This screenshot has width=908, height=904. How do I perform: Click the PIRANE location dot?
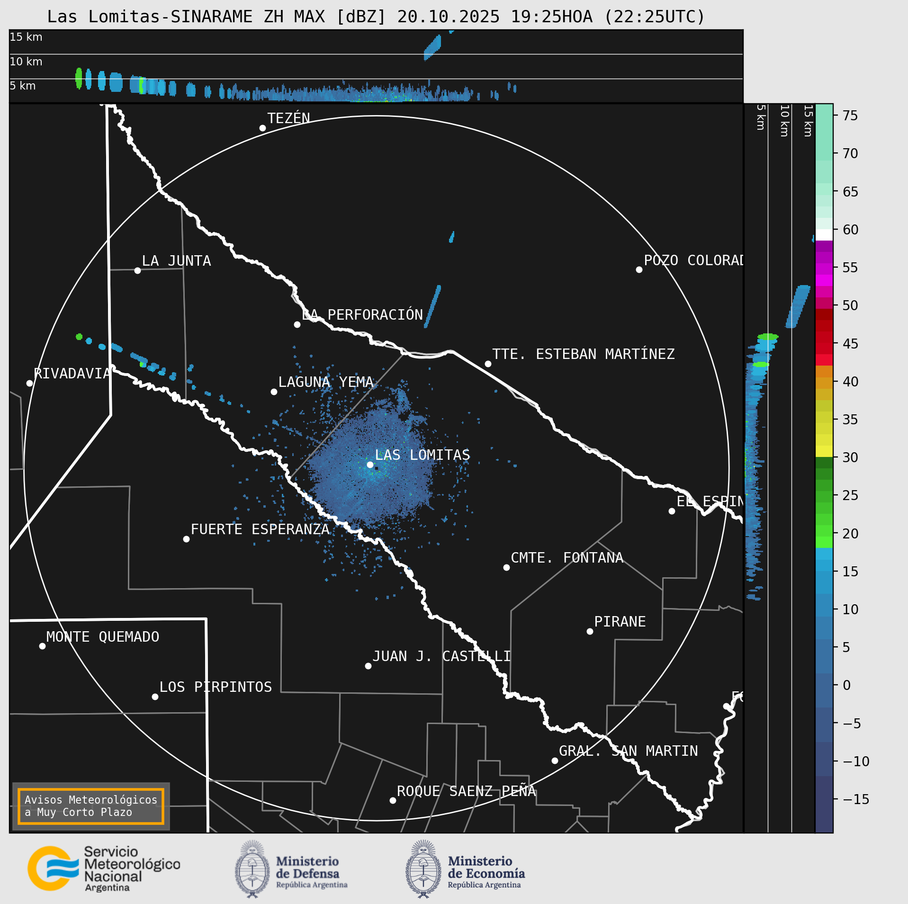click(590, 631)
